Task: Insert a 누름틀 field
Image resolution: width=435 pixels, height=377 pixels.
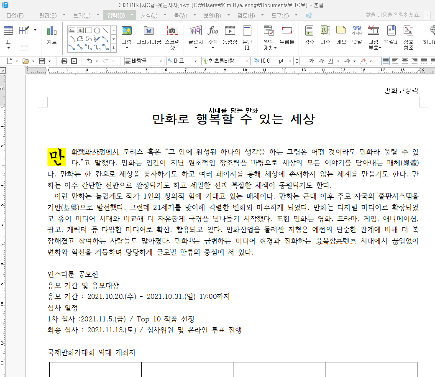Action: 287,35
